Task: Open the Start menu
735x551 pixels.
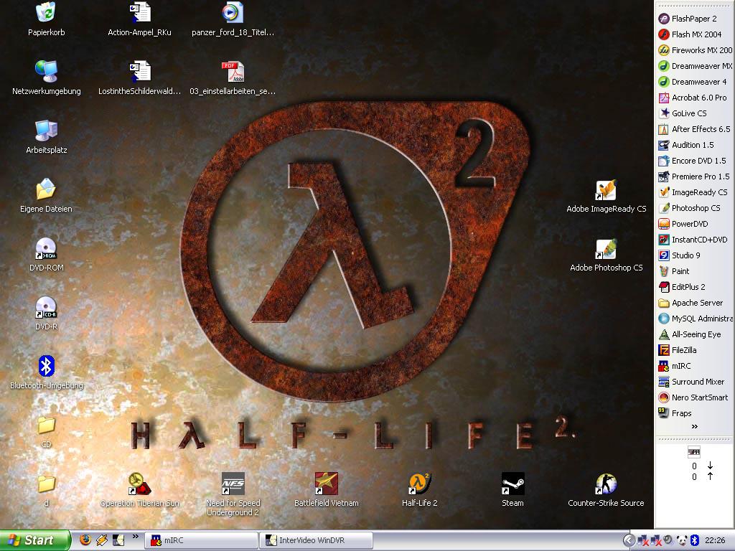Action: pos(34,540)
